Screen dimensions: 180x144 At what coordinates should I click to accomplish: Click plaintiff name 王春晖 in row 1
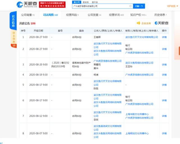[97, 37]
